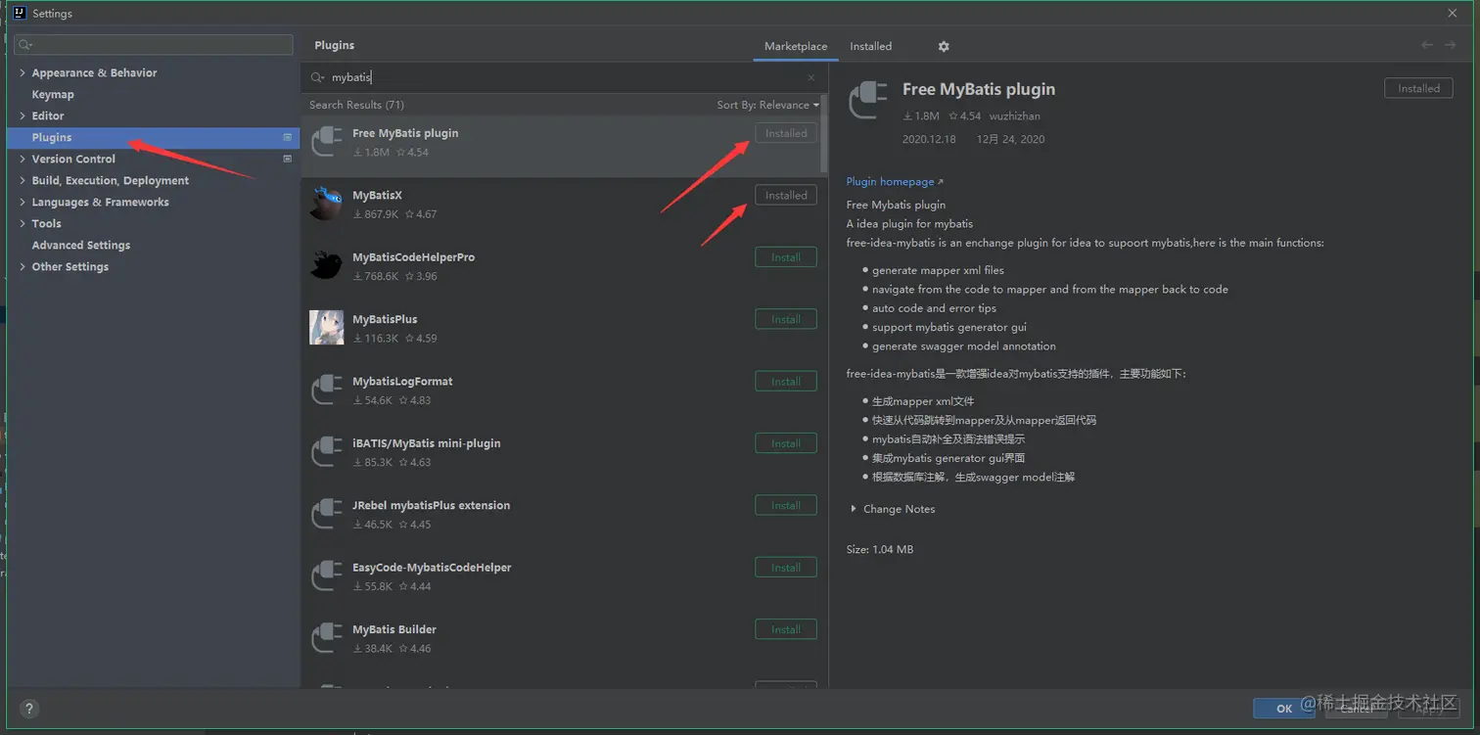Viewport: 1480px width, 735px height.
Task: Click the project marker icon beside Plugins
Action: [x=288, y=137]
